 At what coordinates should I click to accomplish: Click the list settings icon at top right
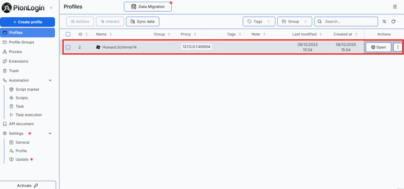click(x=395, y=7)
